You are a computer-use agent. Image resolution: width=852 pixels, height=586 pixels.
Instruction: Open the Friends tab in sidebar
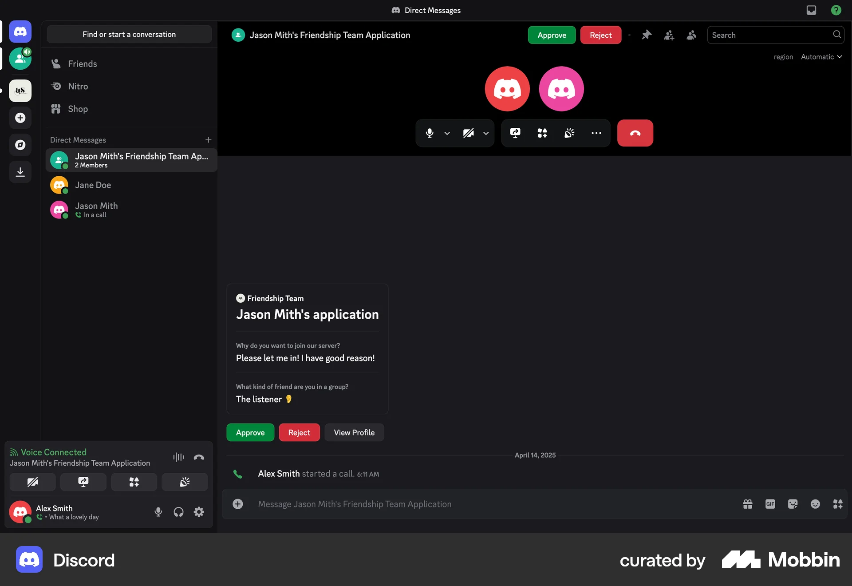click(x=83, y=63)
